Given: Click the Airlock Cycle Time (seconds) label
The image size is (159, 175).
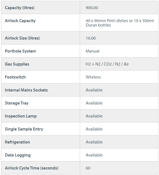Looking at the screenshot, I should 31,168.
